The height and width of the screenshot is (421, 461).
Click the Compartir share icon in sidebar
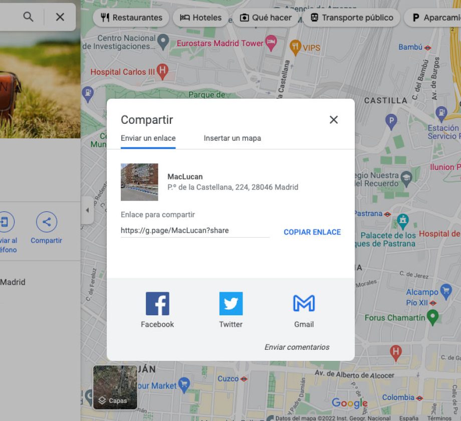pos(47,222)
